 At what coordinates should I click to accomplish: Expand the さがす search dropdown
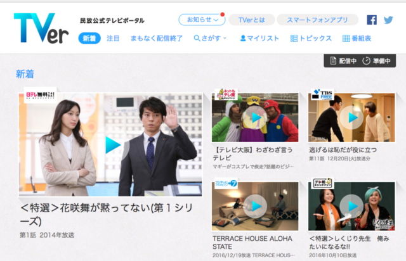[210, 38]
